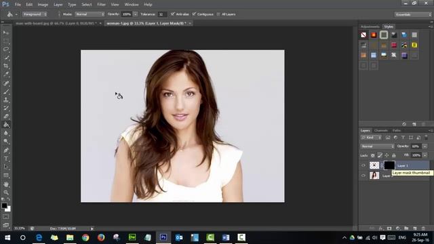Screen dimensions: 434x244
Task: Delete layer trash icon
Action: tap(423, 228)
